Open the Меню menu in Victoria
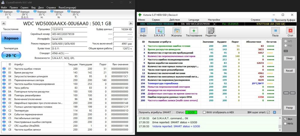The height and width of the screenshot is (136, 300). click(142, 20)
